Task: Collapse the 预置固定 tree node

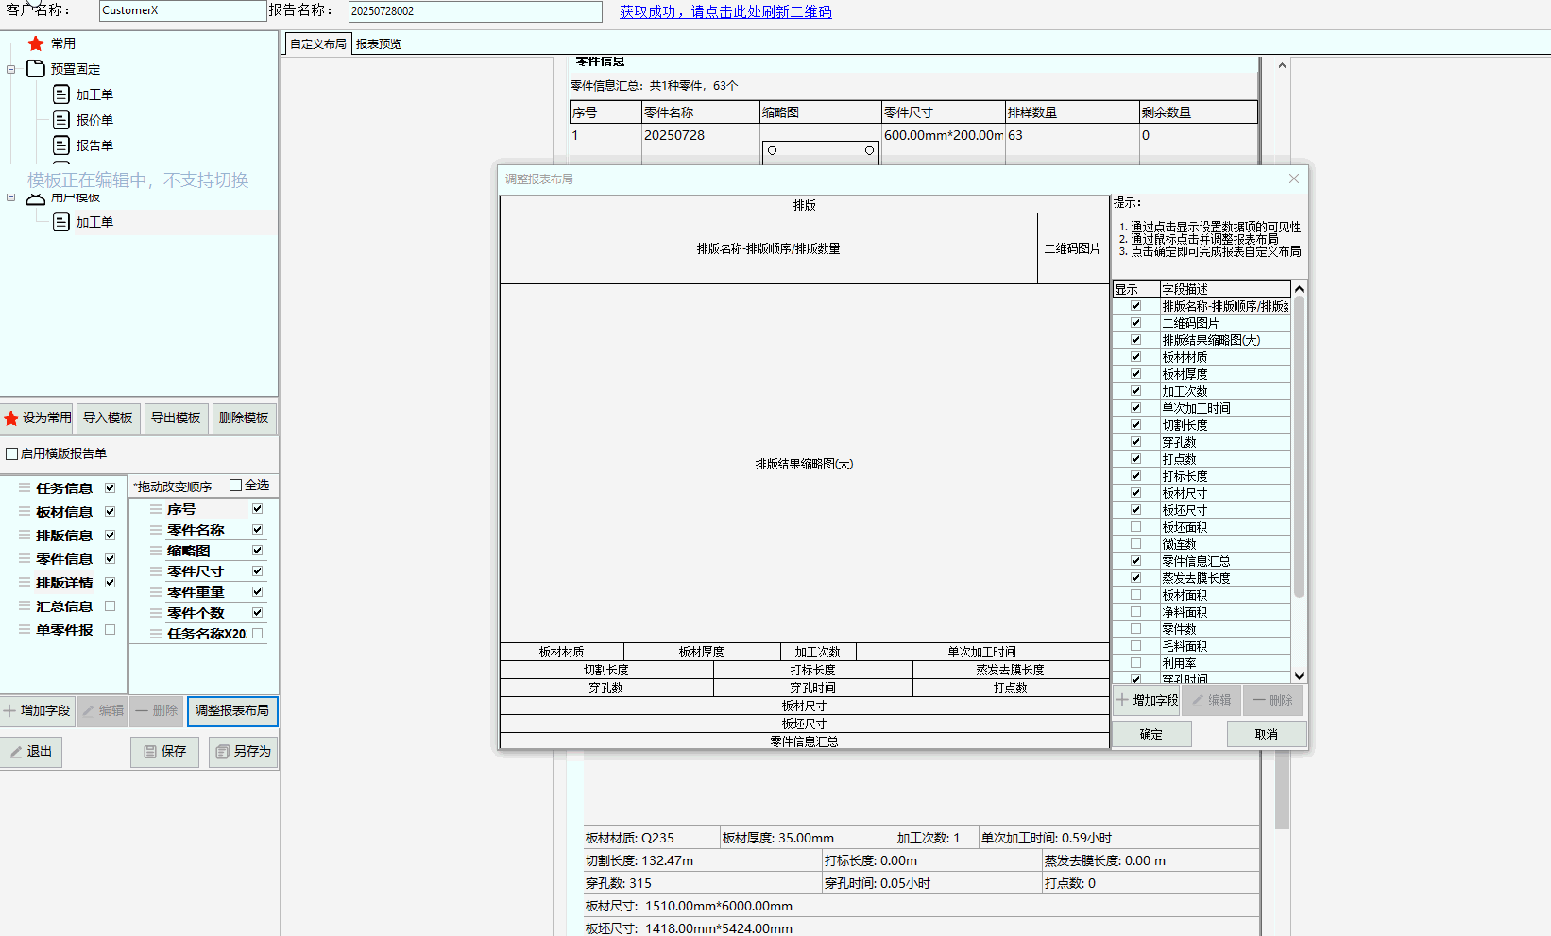Action: [x=11, y=69]
